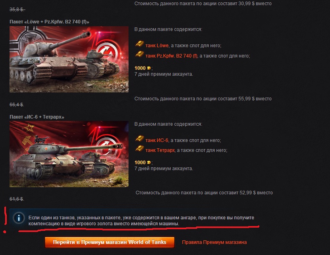This screenshot has width=330, height=255.
Task: Click the struck-through price 66,4 $
Action: coord(17,105)
